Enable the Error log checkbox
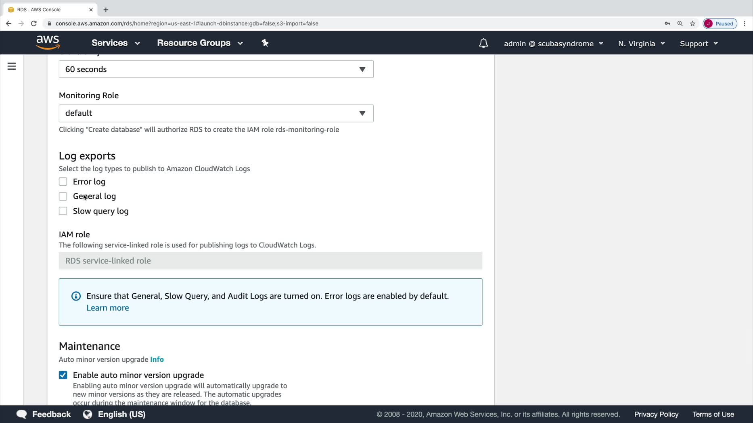The image size is (753, 423). click(63, 182)
